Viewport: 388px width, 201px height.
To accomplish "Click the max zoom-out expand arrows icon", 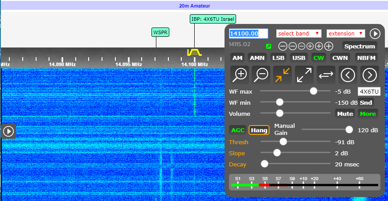I will pyautogui.click(x=305, y=75).
